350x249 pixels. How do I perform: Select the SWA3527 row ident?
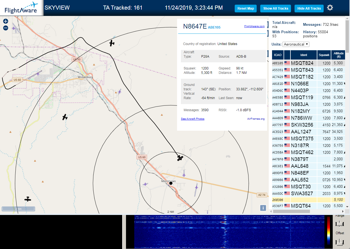click(x=302, y=194)
